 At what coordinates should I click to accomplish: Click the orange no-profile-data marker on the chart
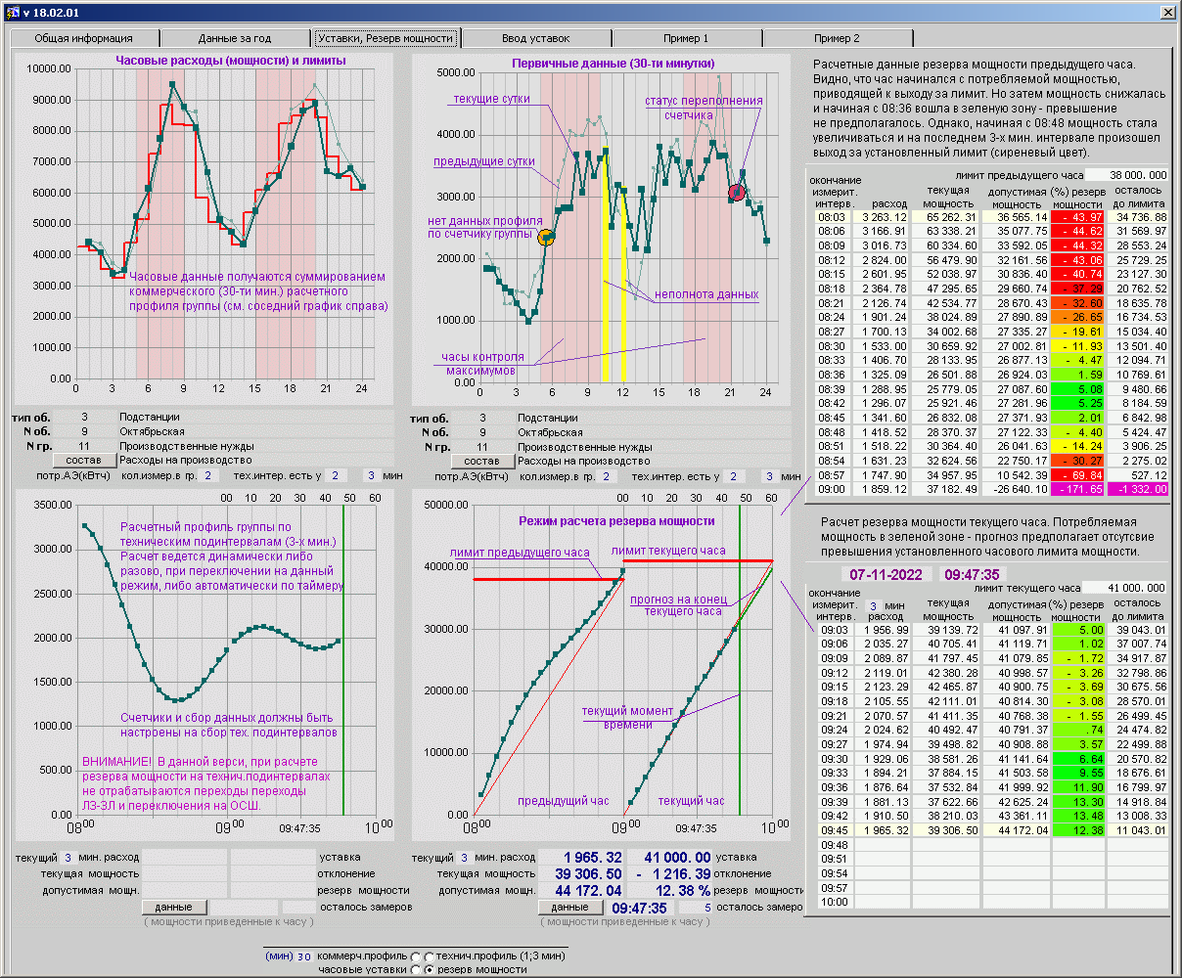click(x=546, y=238)
